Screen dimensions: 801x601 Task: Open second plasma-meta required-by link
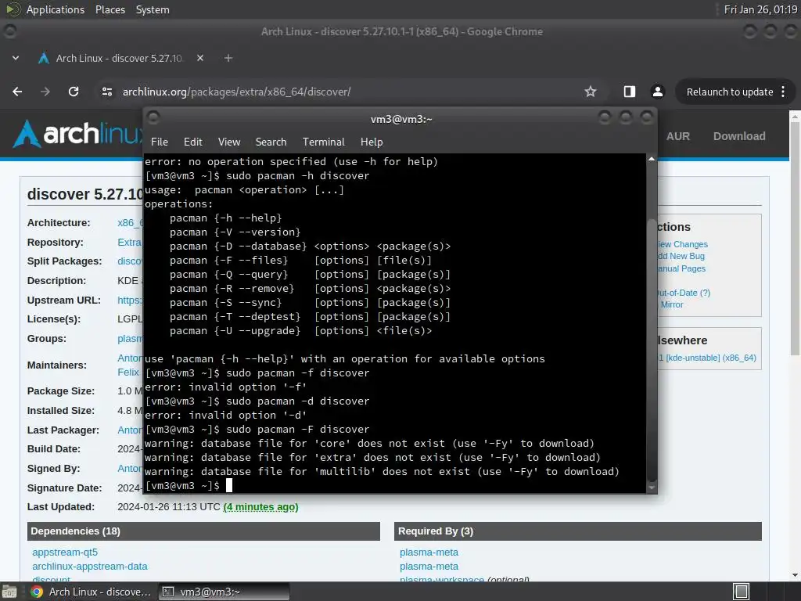coord(429,567)
